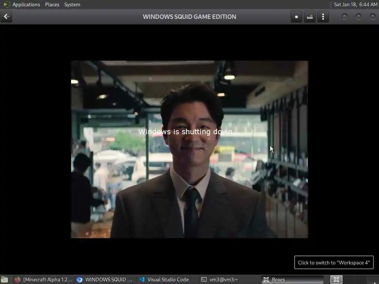
Task: Open the System menu
Action: coord(72,4)
